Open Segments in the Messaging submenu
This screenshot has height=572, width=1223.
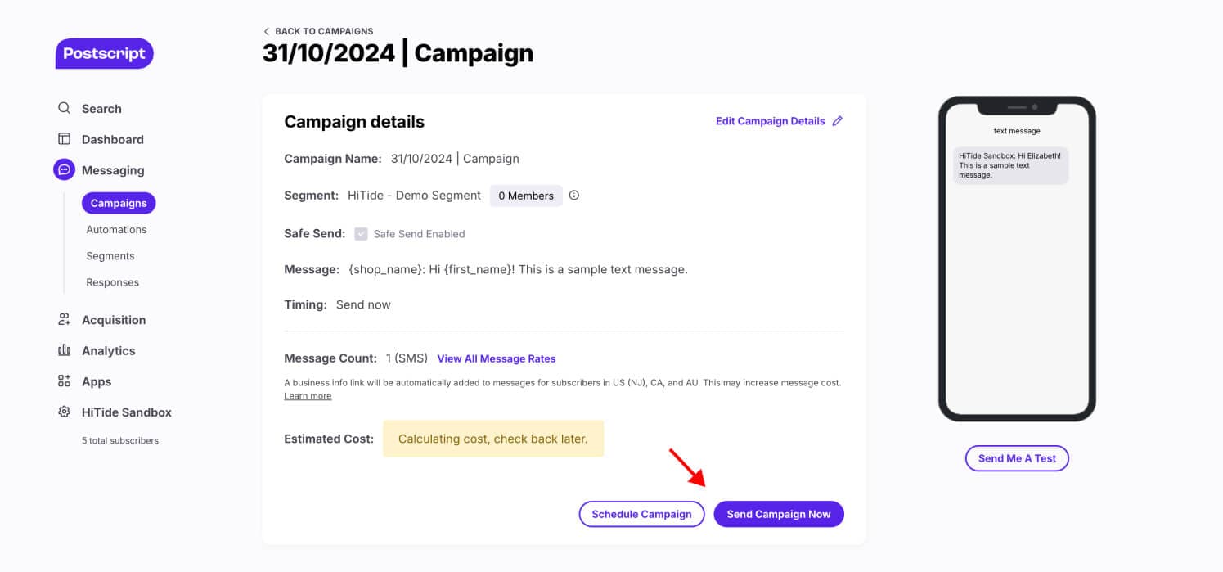(x=110, y=256)
